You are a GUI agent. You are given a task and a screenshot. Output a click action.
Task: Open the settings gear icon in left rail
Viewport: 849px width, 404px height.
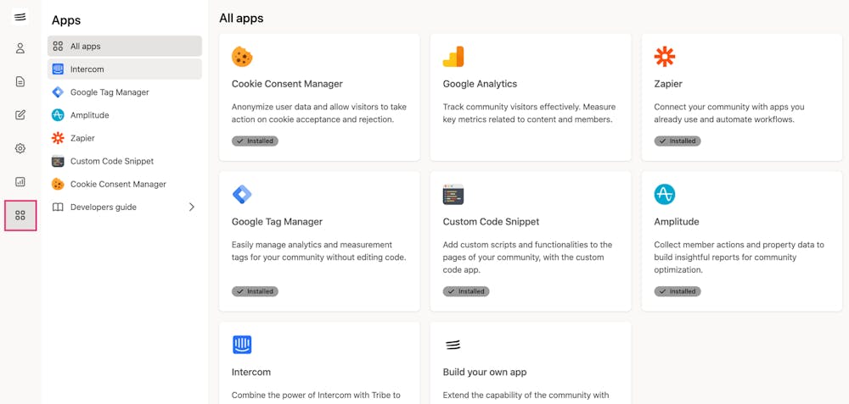pos(20,148)
